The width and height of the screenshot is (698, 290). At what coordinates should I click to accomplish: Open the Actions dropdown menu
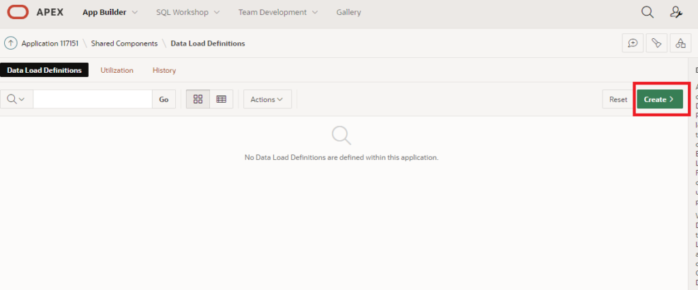click(267, 99)
